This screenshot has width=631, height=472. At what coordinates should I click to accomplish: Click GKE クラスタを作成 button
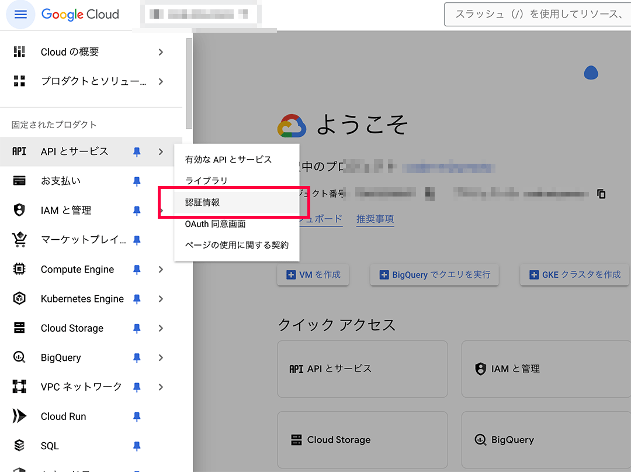point(575,275)
